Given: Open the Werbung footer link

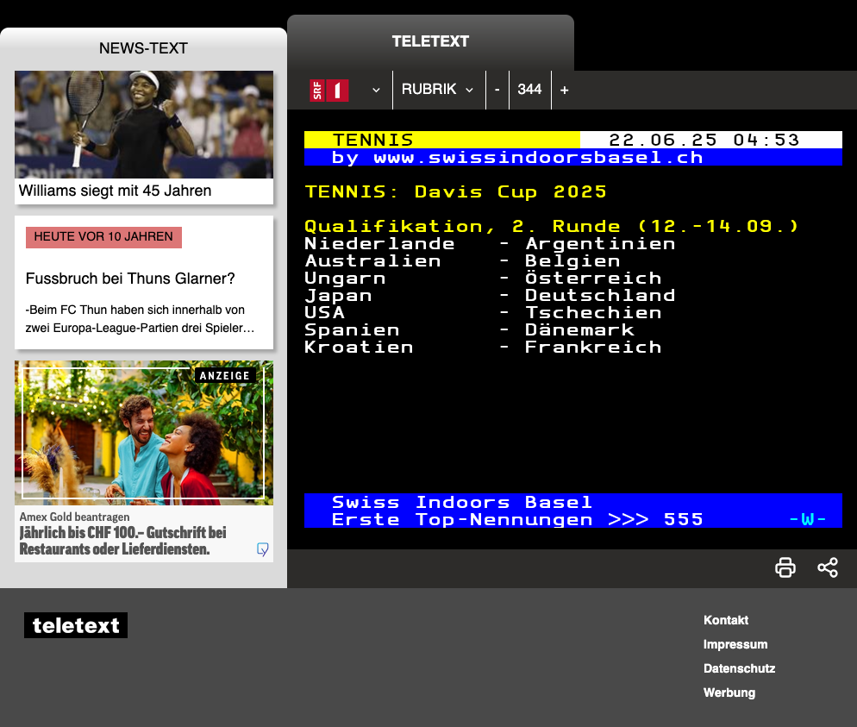Looking at the screenshot, I should (x=729, y=693).
